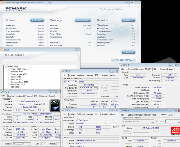Screen dimensions: 180x147
Task: Click the NB Frequency value 2000.0 MHz
Action: tap(170, 81)
